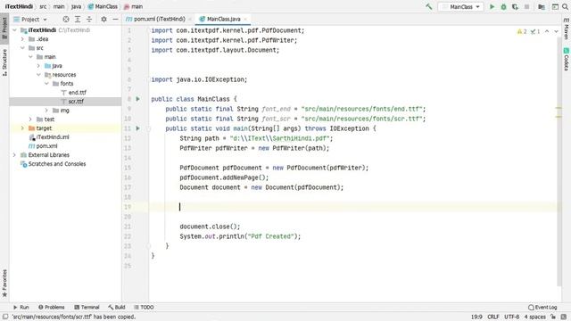Collapse the resources folder

pyautogui.click(x=38, y=75)
